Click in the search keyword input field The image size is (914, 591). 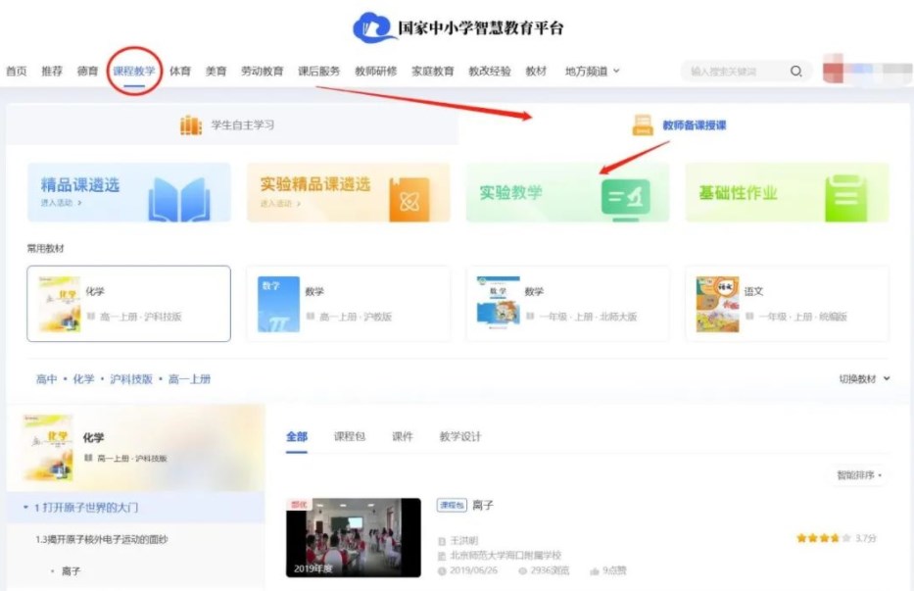736,72
